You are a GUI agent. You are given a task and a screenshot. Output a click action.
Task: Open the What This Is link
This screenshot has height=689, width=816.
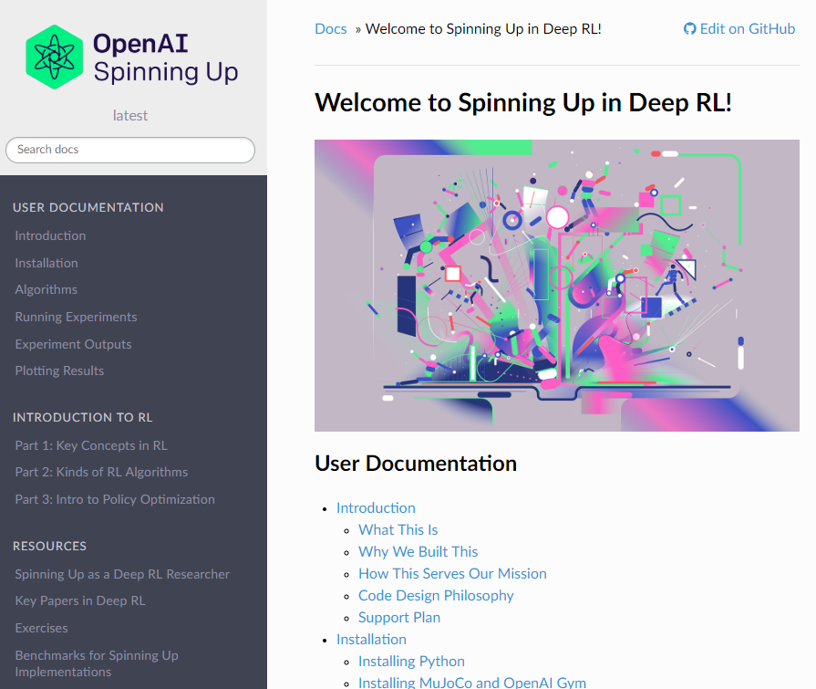click(398, 530)
